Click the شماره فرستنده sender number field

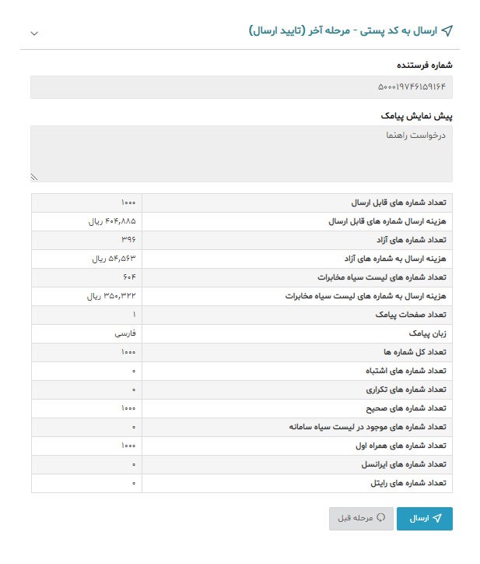click(241, 87)
